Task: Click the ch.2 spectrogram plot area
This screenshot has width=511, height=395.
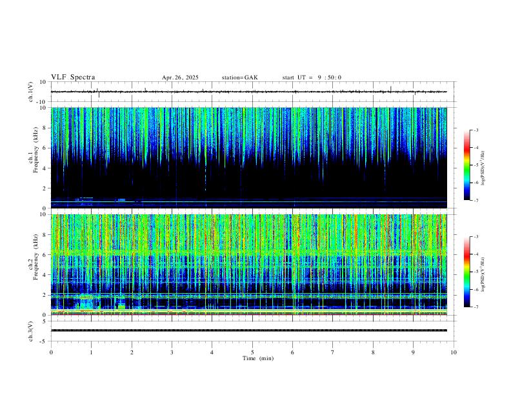Action: (x=248, y=265)
